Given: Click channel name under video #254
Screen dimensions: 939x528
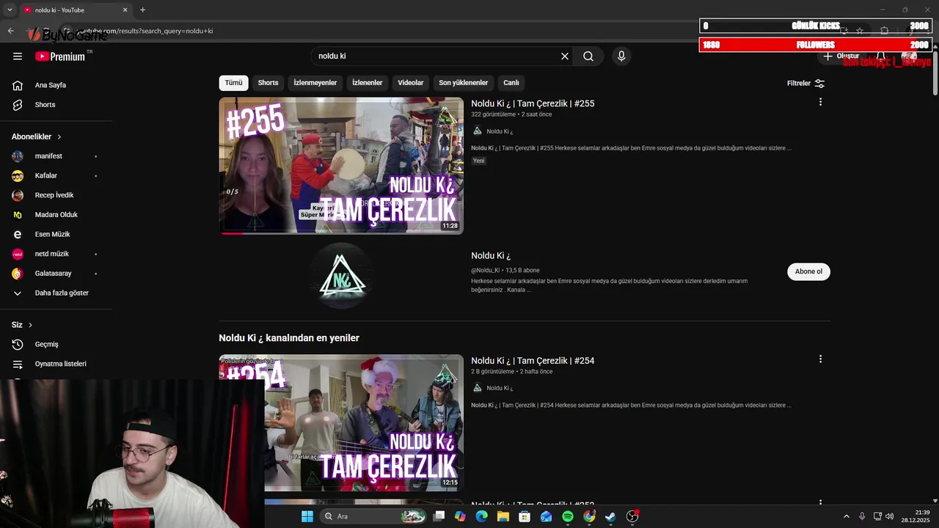Looking at the screenshot, I should 500,388.
